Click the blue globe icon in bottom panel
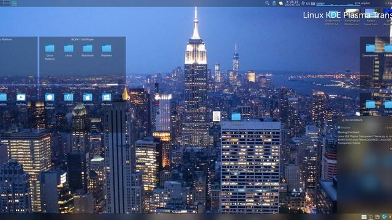Screen dimensions: 392x220 384,217
